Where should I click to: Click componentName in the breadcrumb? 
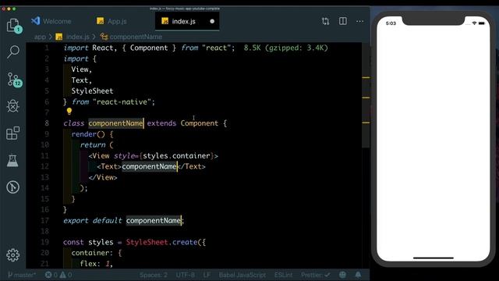(131, 37)
